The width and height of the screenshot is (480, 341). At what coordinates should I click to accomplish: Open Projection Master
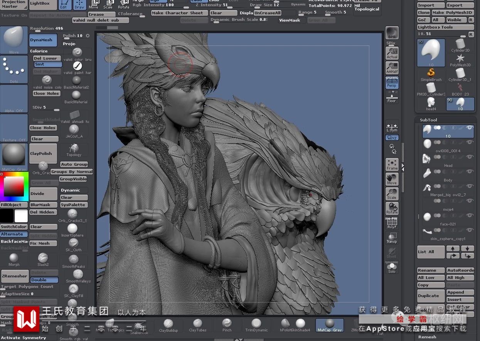click(14, 4)
